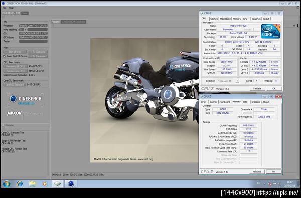Click OK in upper CPU-Z window
The image size is (301, 198).
(274, 88)
